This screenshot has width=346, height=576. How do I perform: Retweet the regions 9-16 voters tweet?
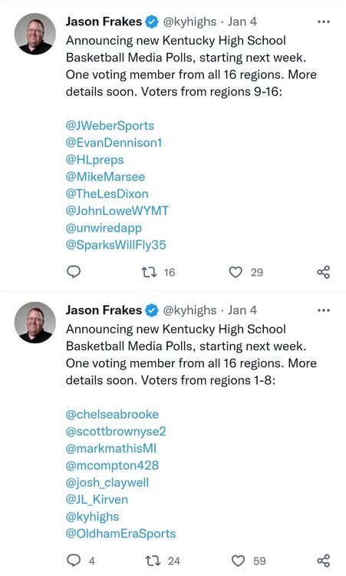click(149, 272)
